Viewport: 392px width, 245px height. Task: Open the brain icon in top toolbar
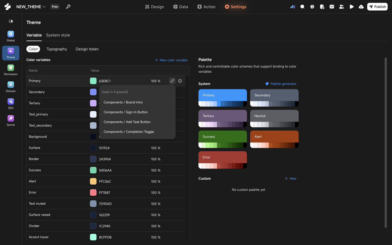[x=312, y=7]
